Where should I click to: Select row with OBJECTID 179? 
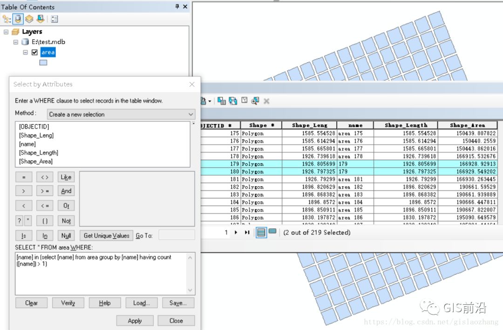click(349, 164)
